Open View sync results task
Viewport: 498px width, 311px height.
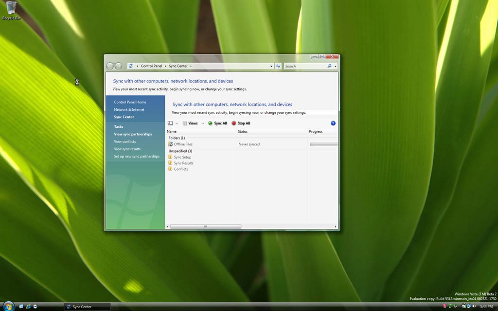coord(127,149)
